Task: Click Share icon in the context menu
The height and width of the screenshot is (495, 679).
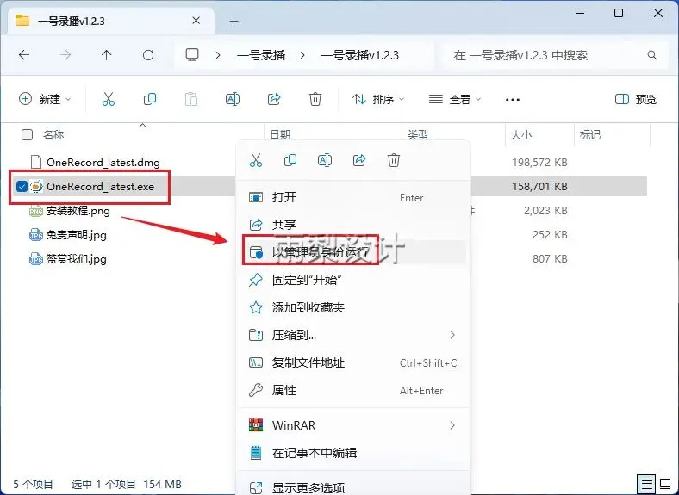Action: point(359,160)
